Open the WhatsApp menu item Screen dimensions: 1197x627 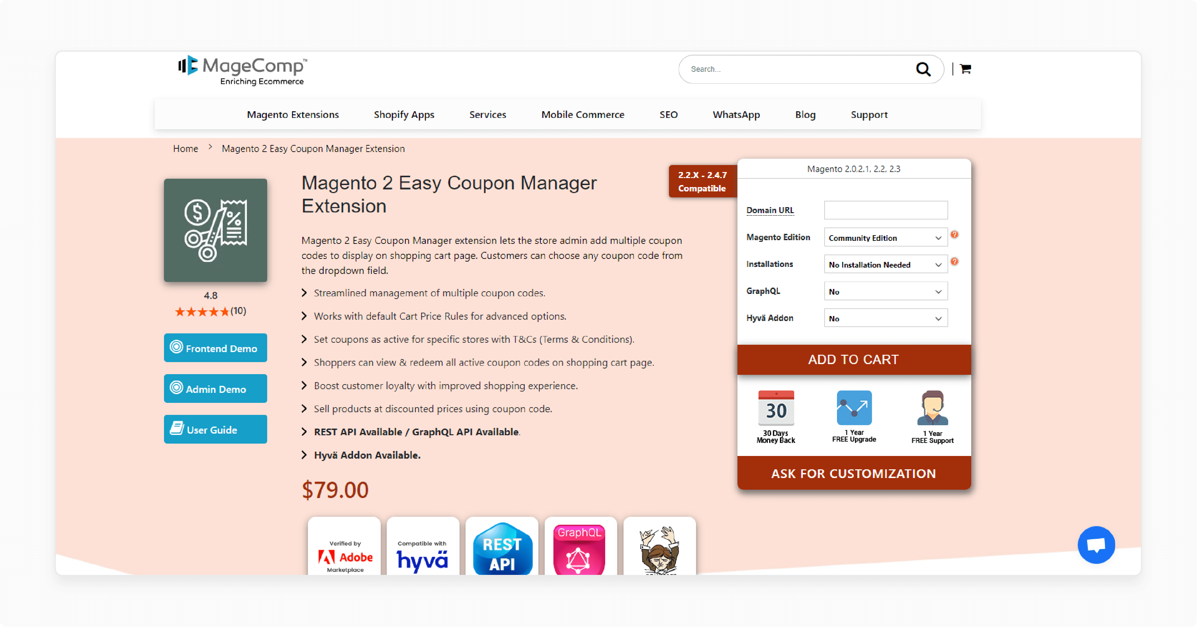[x=736, y=114]
